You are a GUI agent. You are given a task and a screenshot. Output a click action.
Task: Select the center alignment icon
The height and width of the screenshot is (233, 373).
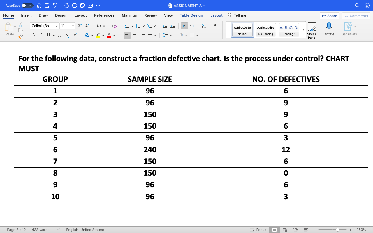coord(135,35)
